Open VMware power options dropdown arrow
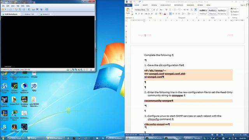The height and width of the screenshot is (140, 249). [5, 9]
